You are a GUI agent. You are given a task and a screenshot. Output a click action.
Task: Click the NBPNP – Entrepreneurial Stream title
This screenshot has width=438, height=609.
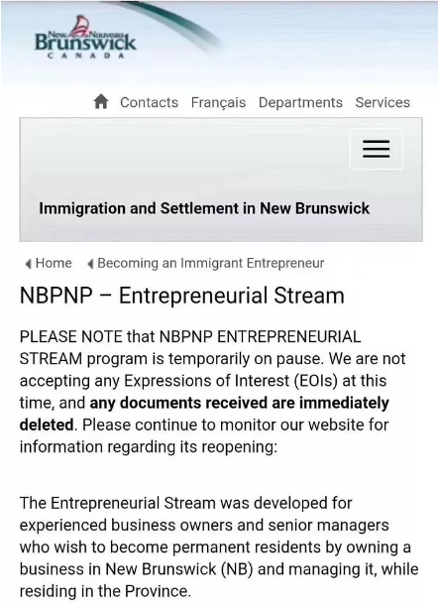click(182, 296)
